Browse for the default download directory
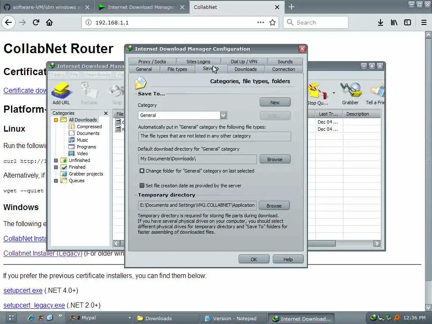432x324 pixels. tap(275, 159)
